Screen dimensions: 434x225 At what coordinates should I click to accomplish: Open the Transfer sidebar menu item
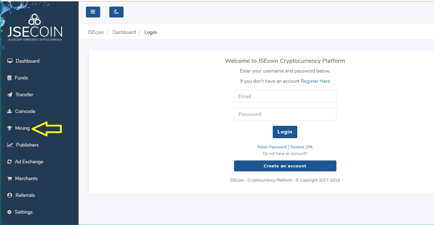[24, 95]
